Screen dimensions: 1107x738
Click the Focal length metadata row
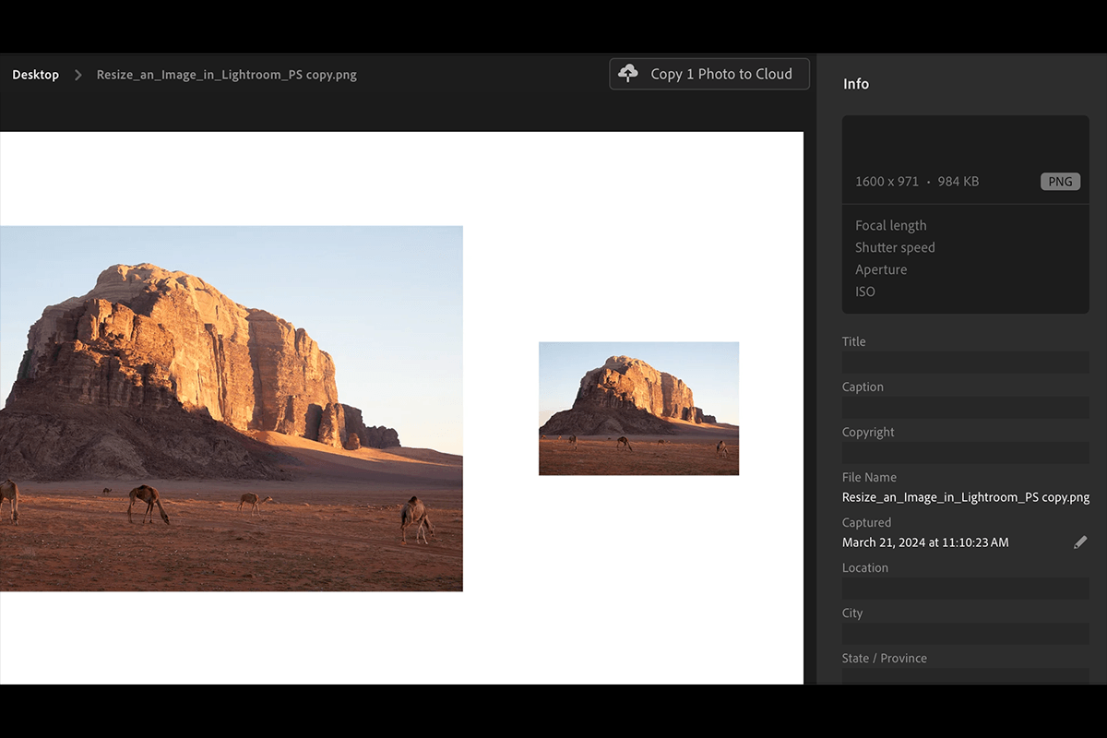(890, 225)
